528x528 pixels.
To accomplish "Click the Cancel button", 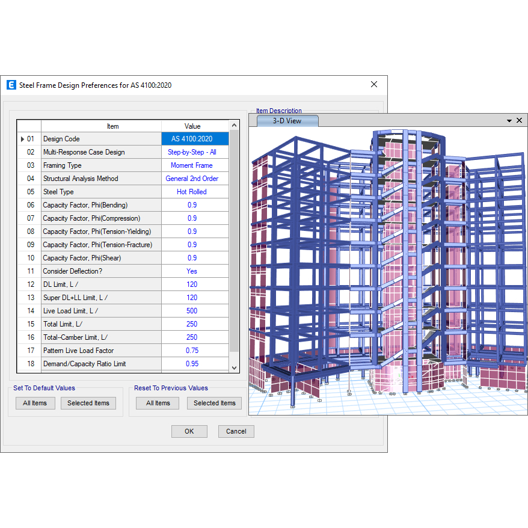I will click(x=236, y=431).
